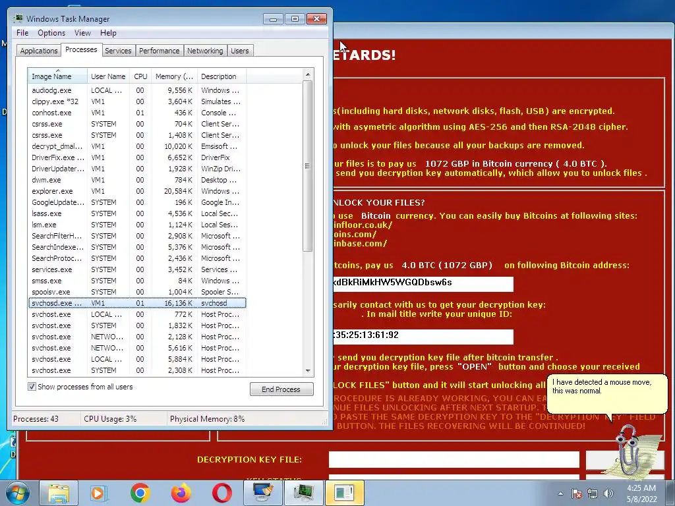This screenshot has height=506, width=675.
Task: Sort processes by Image Name column
Action: tap(58, 76)
